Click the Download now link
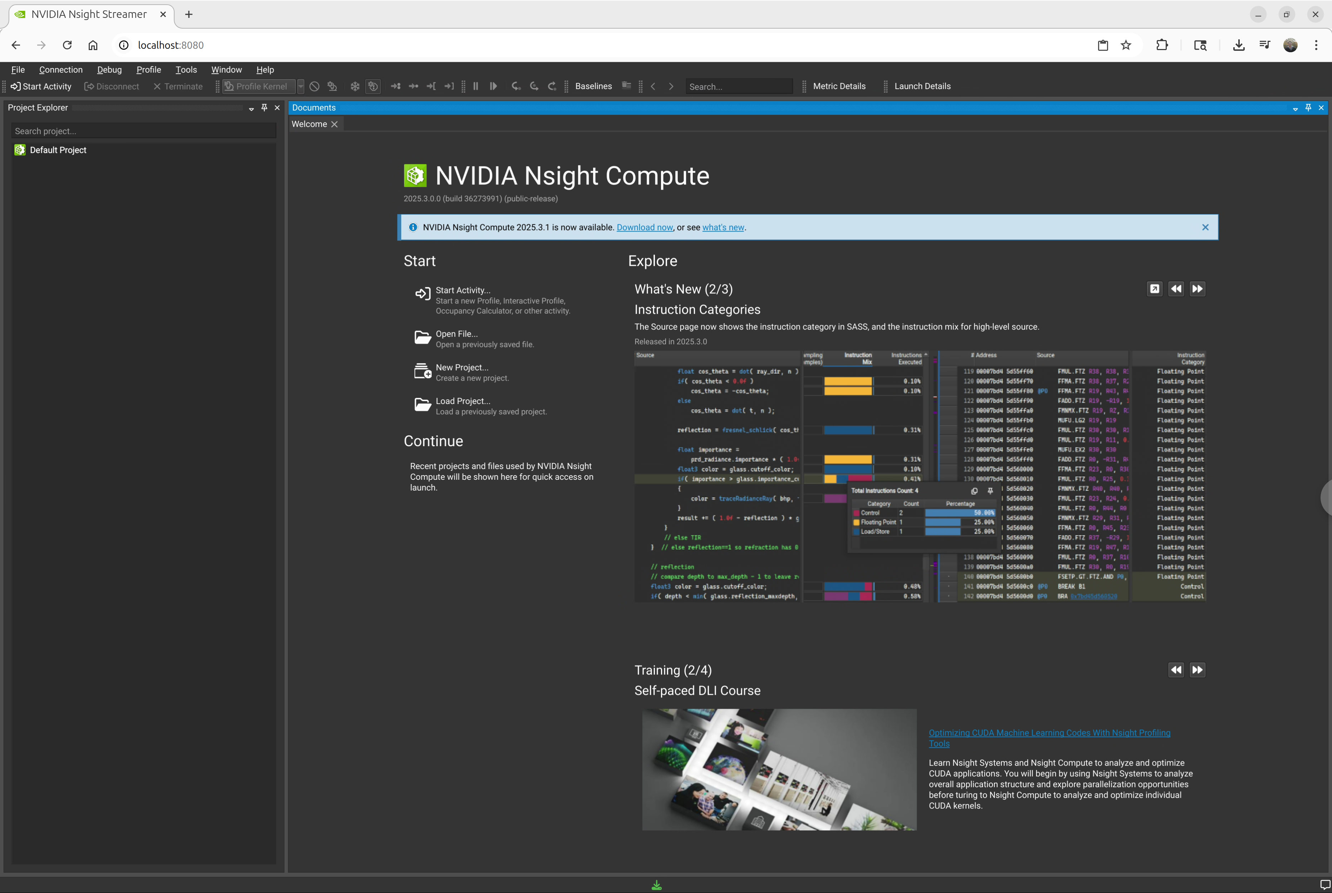The height and width of the screenshot is (893, 1332). [x=644, y=227]
